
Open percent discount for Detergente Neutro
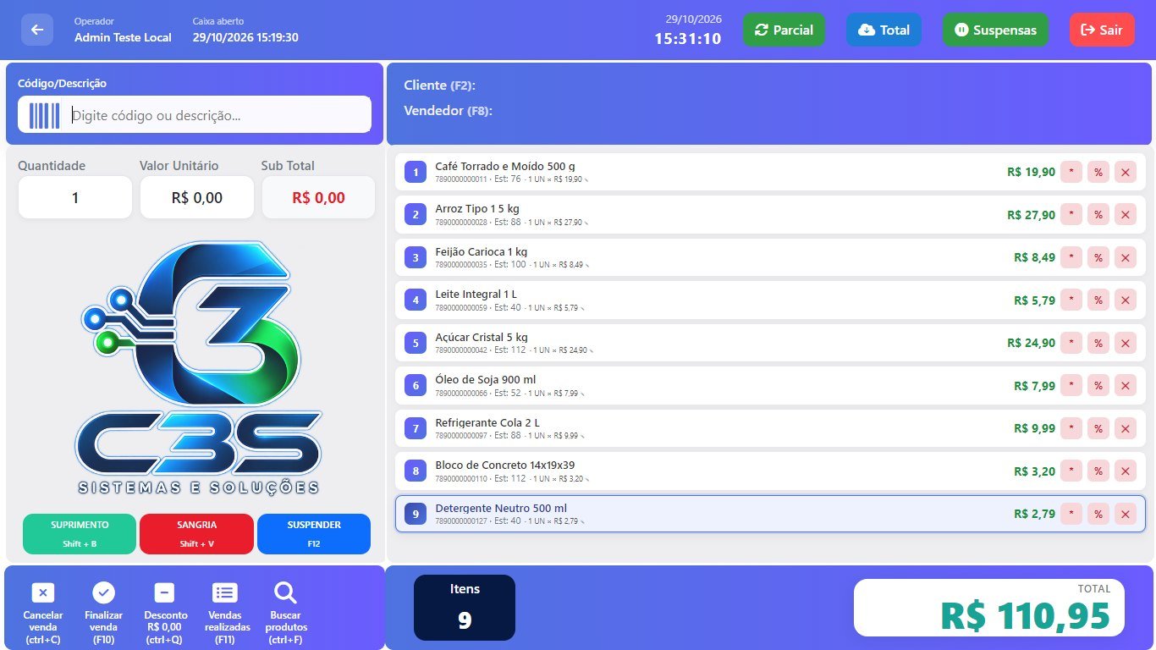coord(1098,514)
